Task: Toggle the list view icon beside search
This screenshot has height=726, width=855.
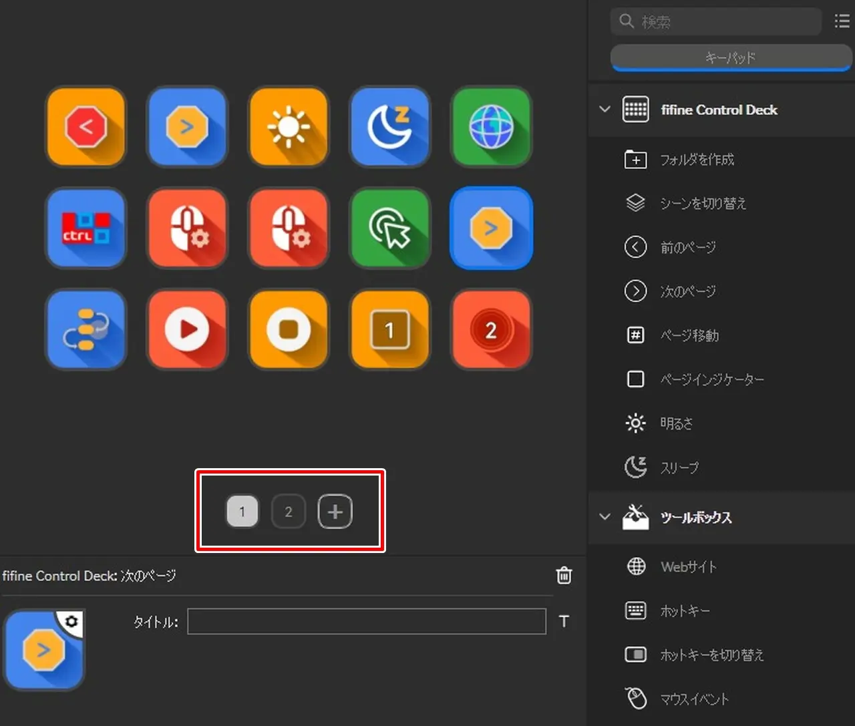Action: [x=842, y=21]
